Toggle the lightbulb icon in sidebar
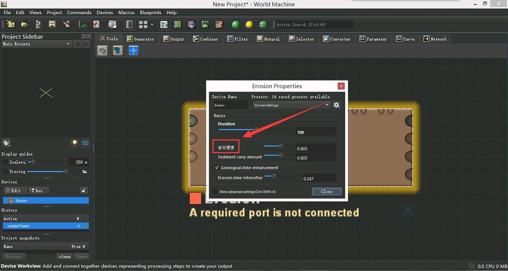 tap(75, 143)
